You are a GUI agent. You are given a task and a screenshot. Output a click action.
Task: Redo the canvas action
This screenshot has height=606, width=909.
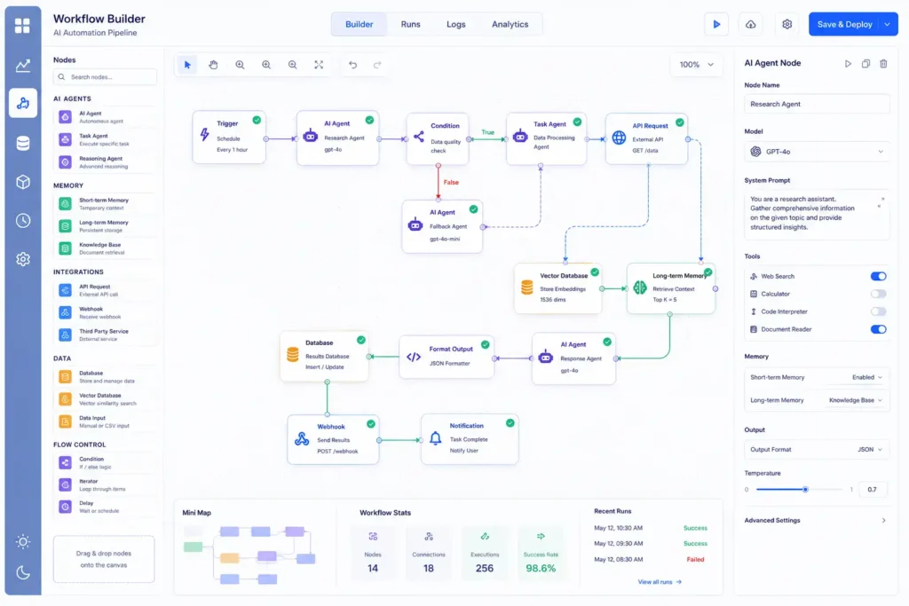[x=377, y=65]
